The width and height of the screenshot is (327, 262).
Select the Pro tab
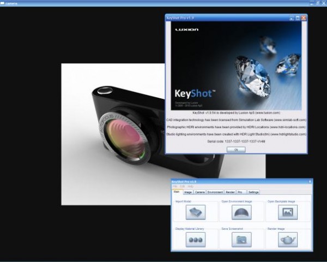(241, 192)
